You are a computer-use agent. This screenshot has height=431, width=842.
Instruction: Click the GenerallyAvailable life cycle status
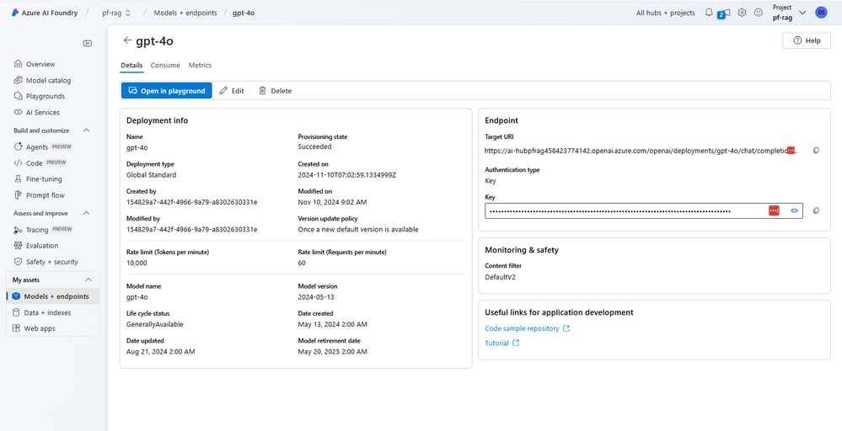pos(154,324)
